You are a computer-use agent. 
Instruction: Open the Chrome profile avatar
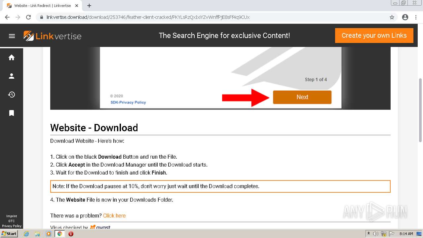point(405,17)
